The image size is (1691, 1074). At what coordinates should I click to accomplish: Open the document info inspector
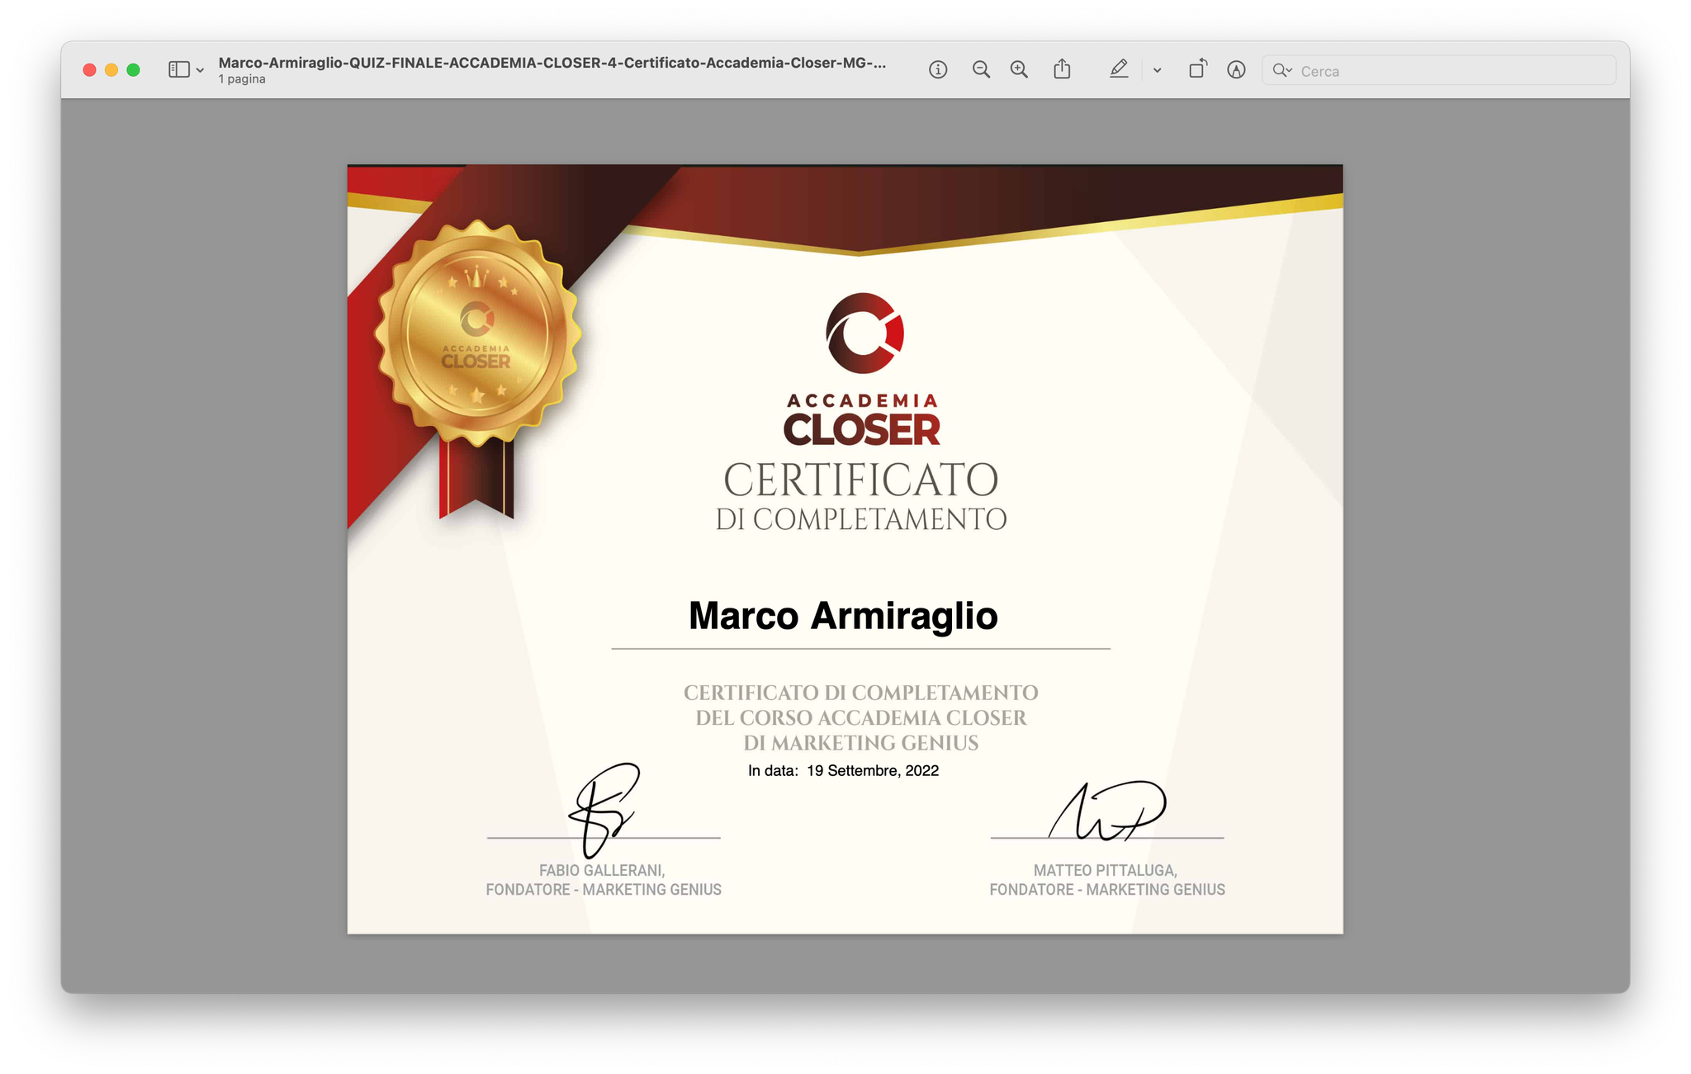tap(937, 70)
